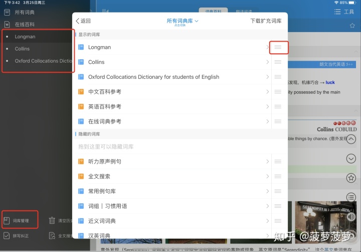Tap the 听力原声例句 orange icon
The width and height of the screenshot is (361, 252).
(x=81, y=162)
